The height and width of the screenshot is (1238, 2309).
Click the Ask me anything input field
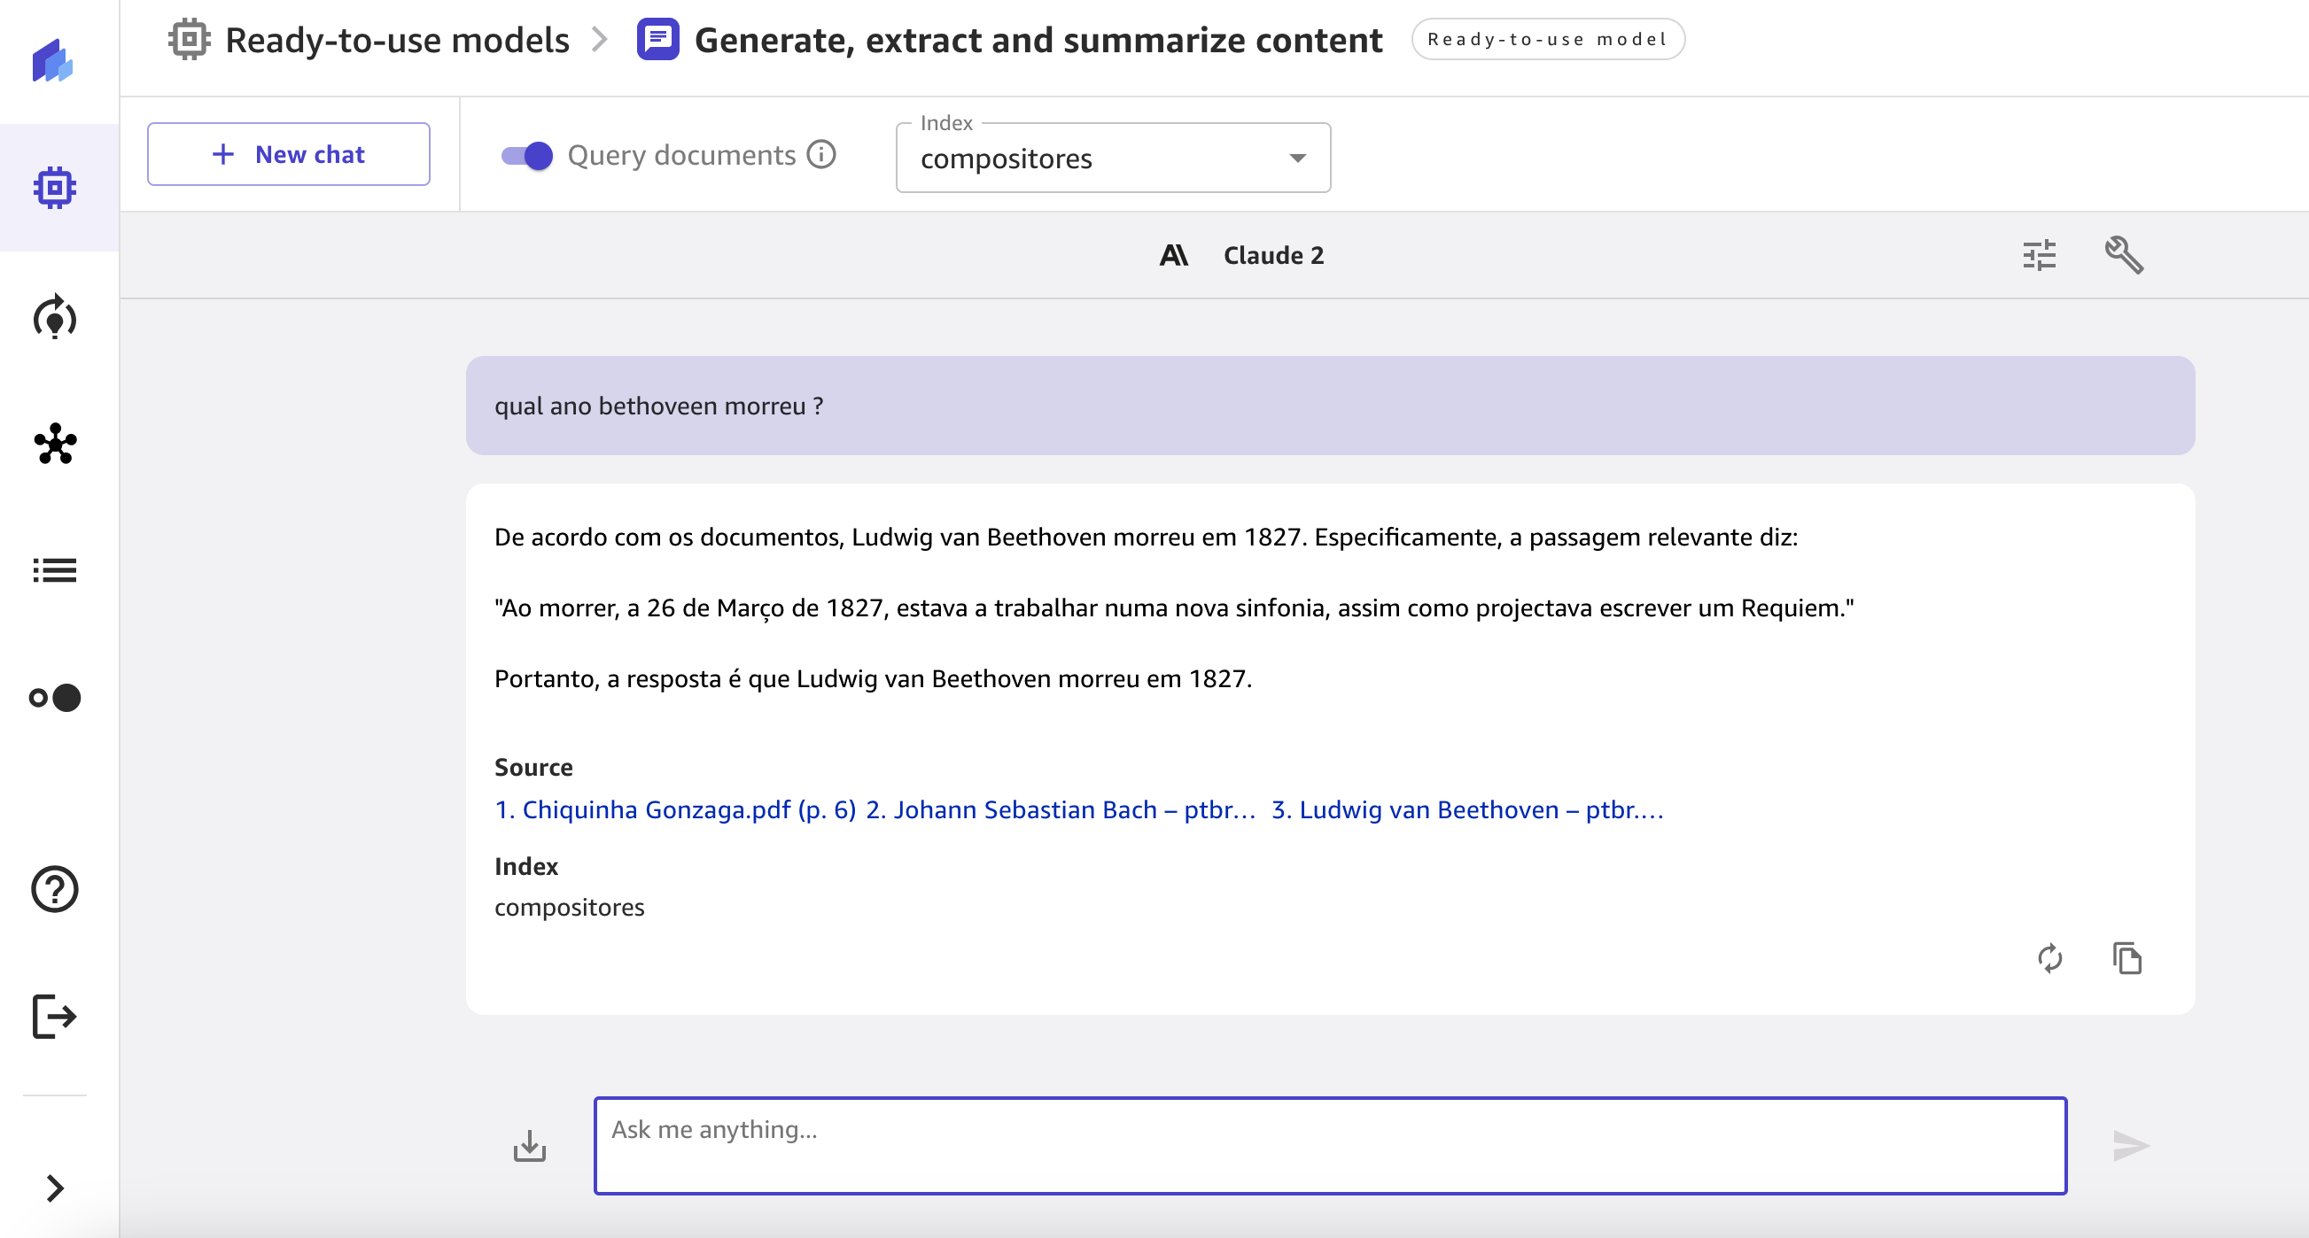point(1329,1146)
